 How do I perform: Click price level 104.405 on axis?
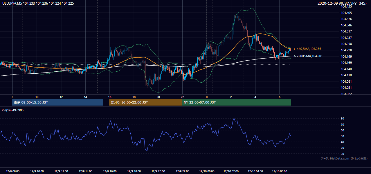[347, 13]
